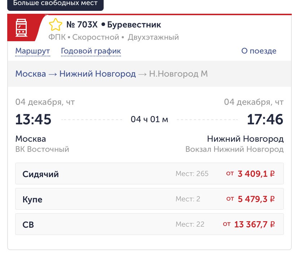Image resolution: width=299 pixels, height=257 pixels.
Task: Select the Купе seat class row
Action: point(149,199)
